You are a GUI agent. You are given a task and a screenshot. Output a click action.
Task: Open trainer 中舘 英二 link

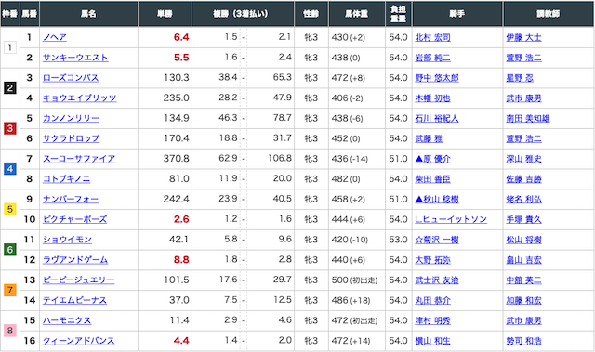(523, 280)
